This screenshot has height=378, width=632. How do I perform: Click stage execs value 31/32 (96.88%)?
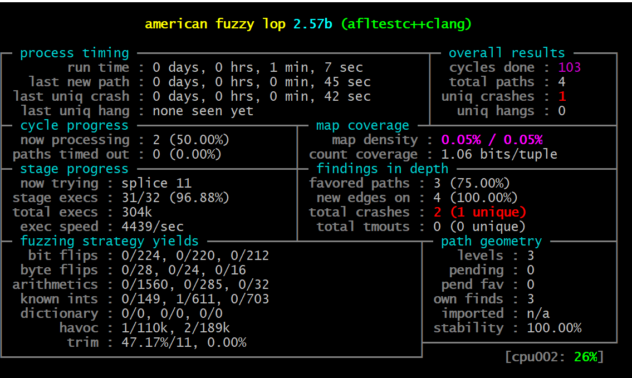coord(175,198)
